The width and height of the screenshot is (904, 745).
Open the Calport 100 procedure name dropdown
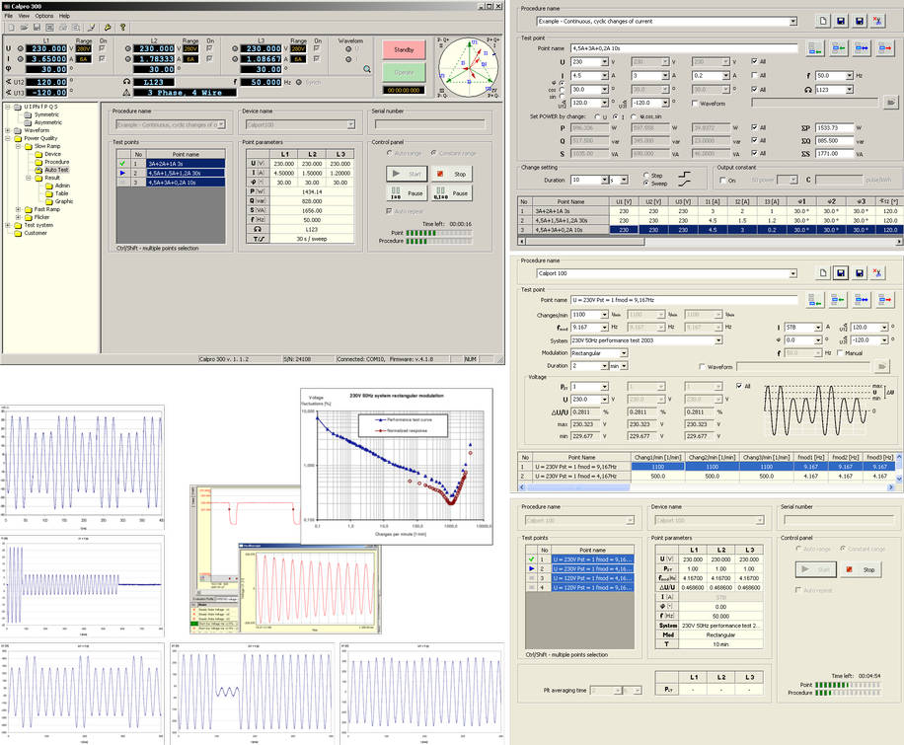(792, 273)
